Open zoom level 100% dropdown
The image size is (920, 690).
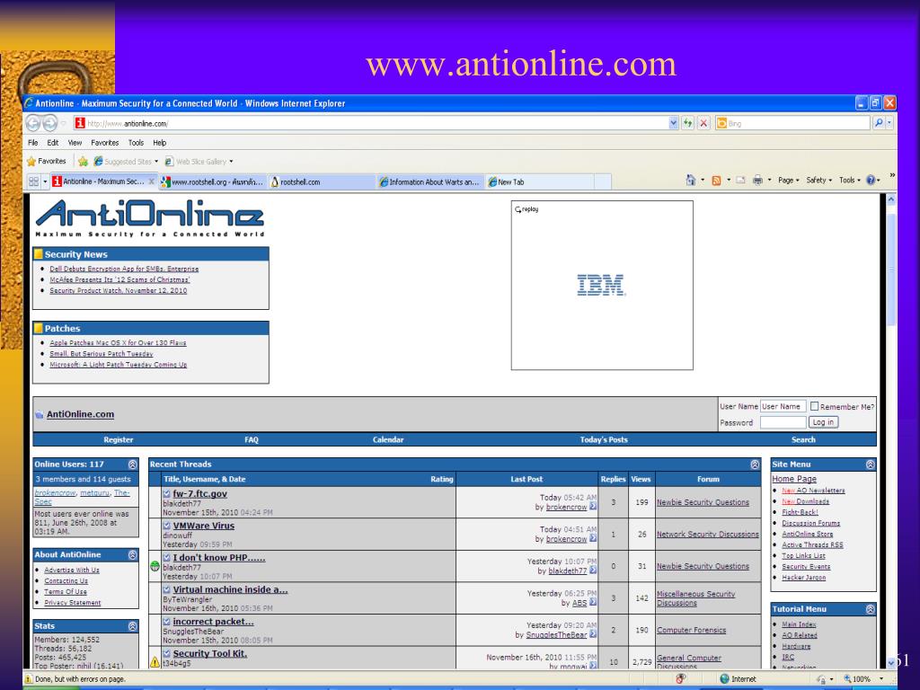(x=880, y=679)
